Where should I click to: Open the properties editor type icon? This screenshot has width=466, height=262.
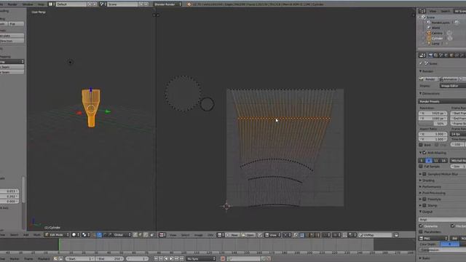422,55
